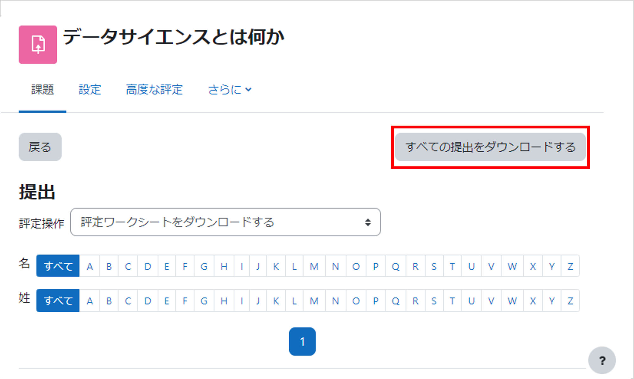Screen dimensions: 634x379
Task: Filter 姓 by letter C
Action: [128, 300]
